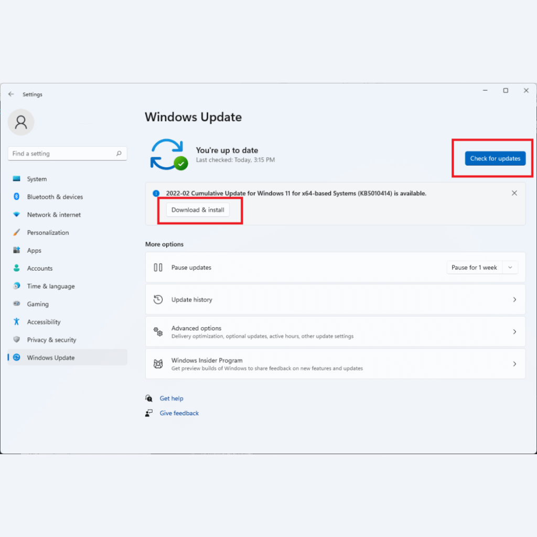Click the Bluetooth & devices icon
The width and height of the screenshot is (537, 537).
[x=16, y=197]
